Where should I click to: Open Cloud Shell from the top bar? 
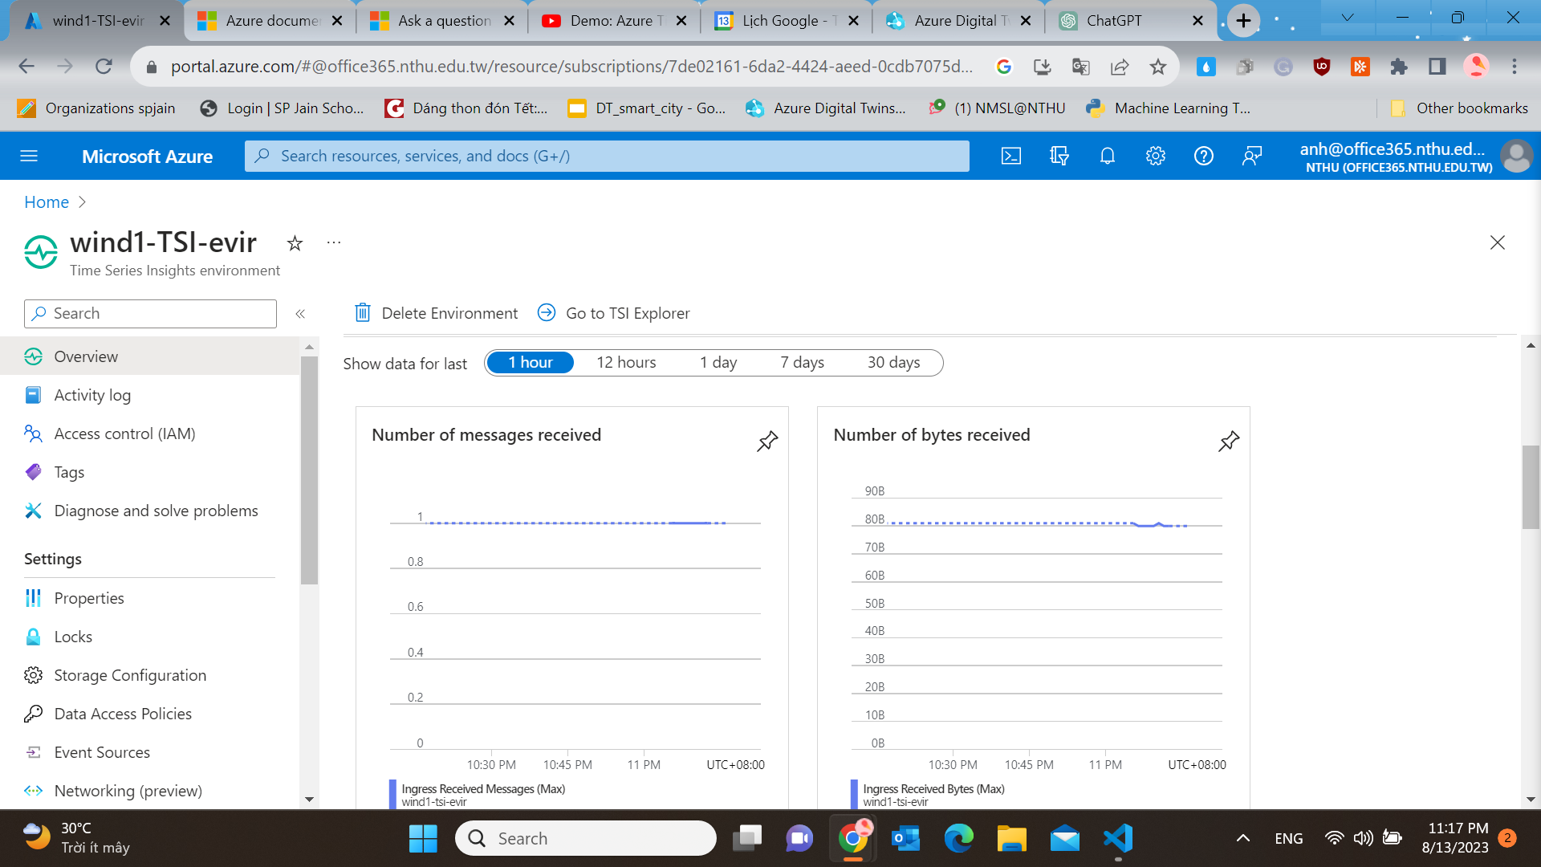pyautogui.click(x=1011, y=156)
